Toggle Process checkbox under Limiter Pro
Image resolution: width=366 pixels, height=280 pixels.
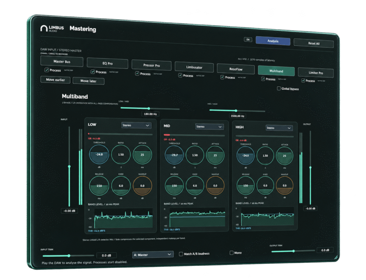[x=303, y=81]
